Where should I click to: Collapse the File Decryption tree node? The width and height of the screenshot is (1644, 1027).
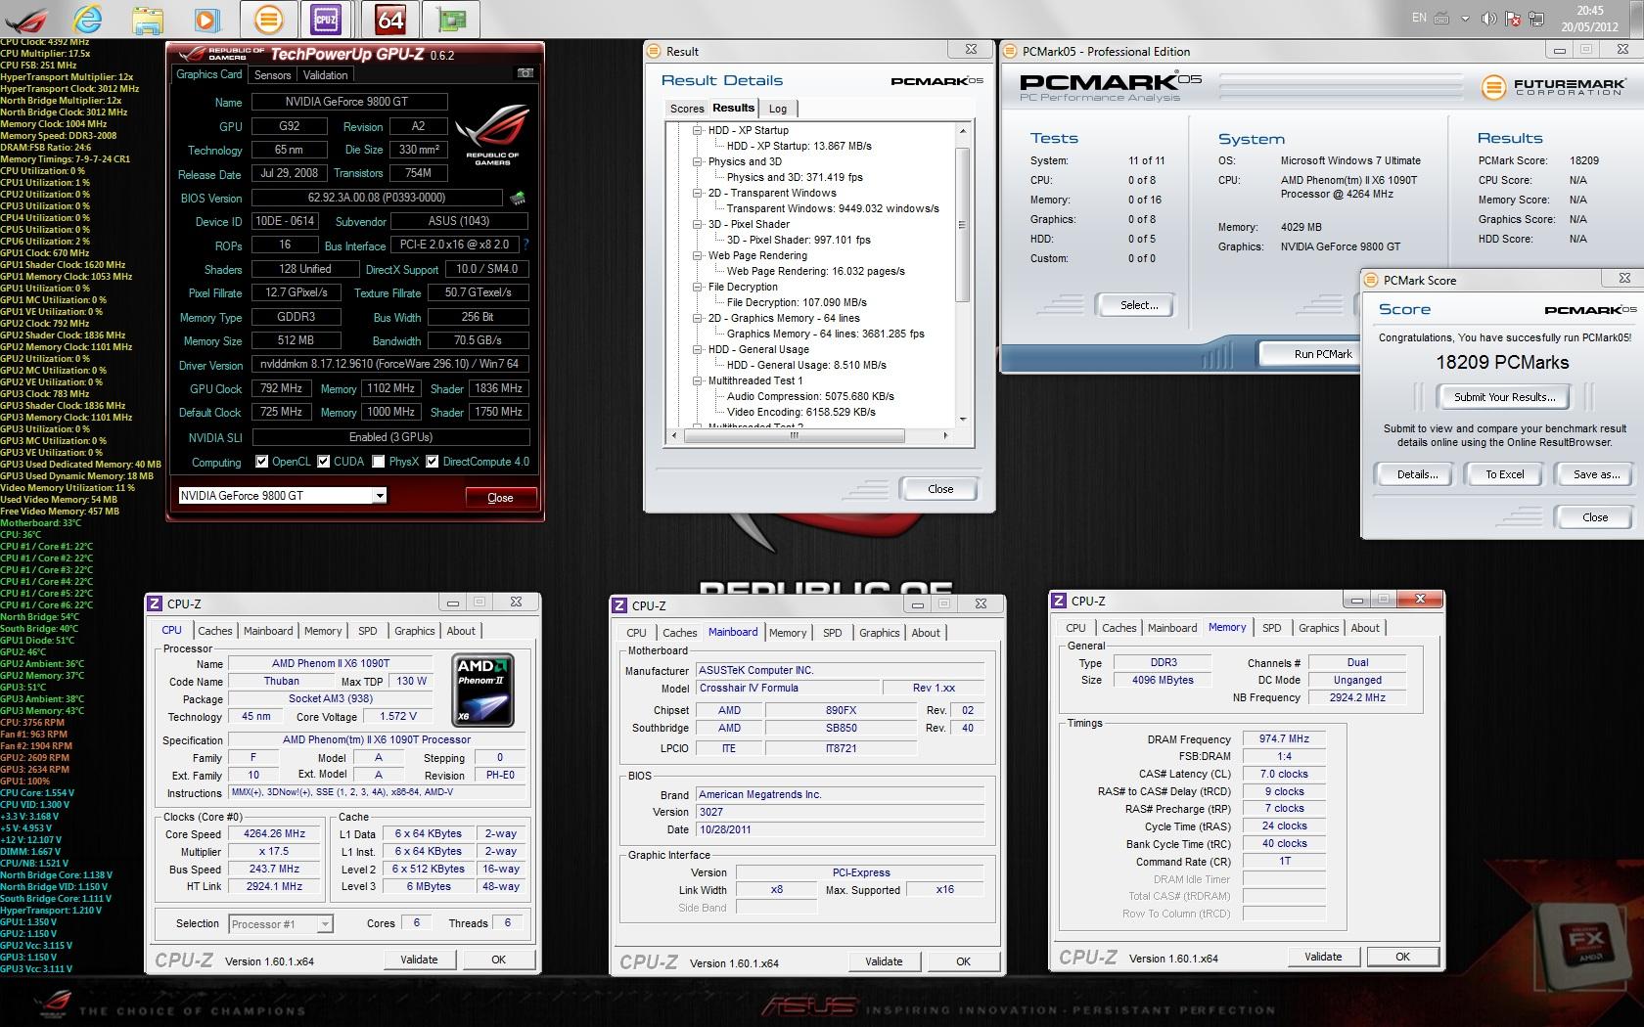click(698, 287)
